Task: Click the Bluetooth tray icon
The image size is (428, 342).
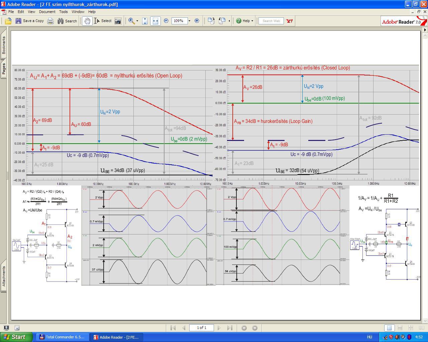Action: click(x=409, y=337)
